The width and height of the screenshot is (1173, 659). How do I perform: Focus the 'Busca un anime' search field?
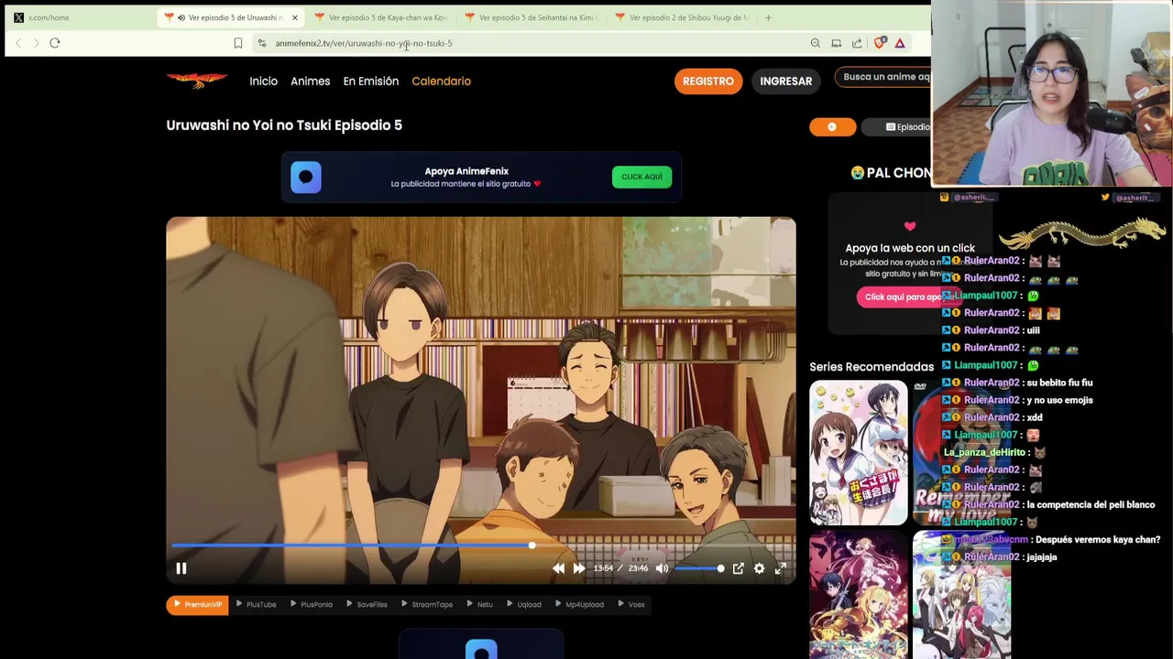click(882, 78)
